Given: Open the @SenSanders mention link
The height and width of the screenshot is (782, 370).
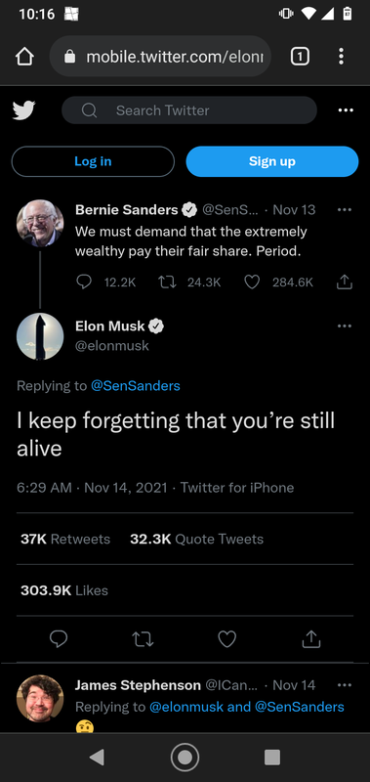Looking at the screenshot, I should tap(136, 385).
